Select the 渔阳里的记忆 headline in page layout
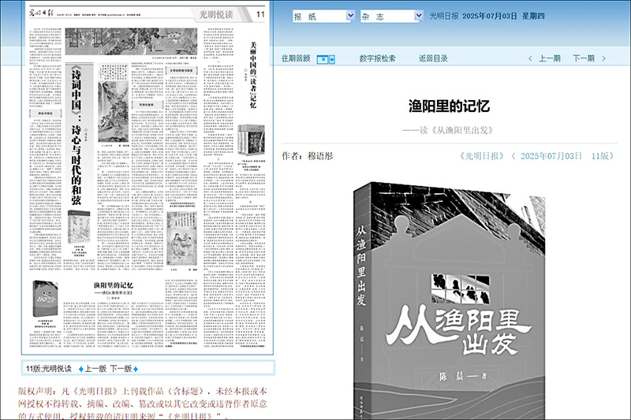This screenshot has width=631, height=420. [113, 285]
